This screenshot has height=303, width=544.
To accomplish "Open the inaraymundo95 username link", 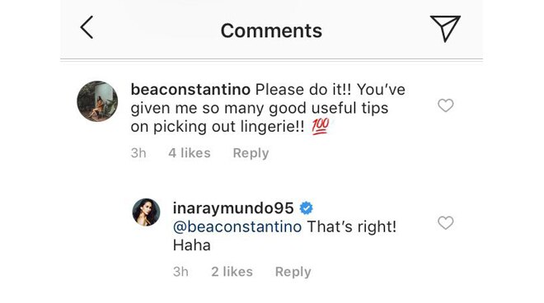I will pyautogui.click(x=233, y=208).
